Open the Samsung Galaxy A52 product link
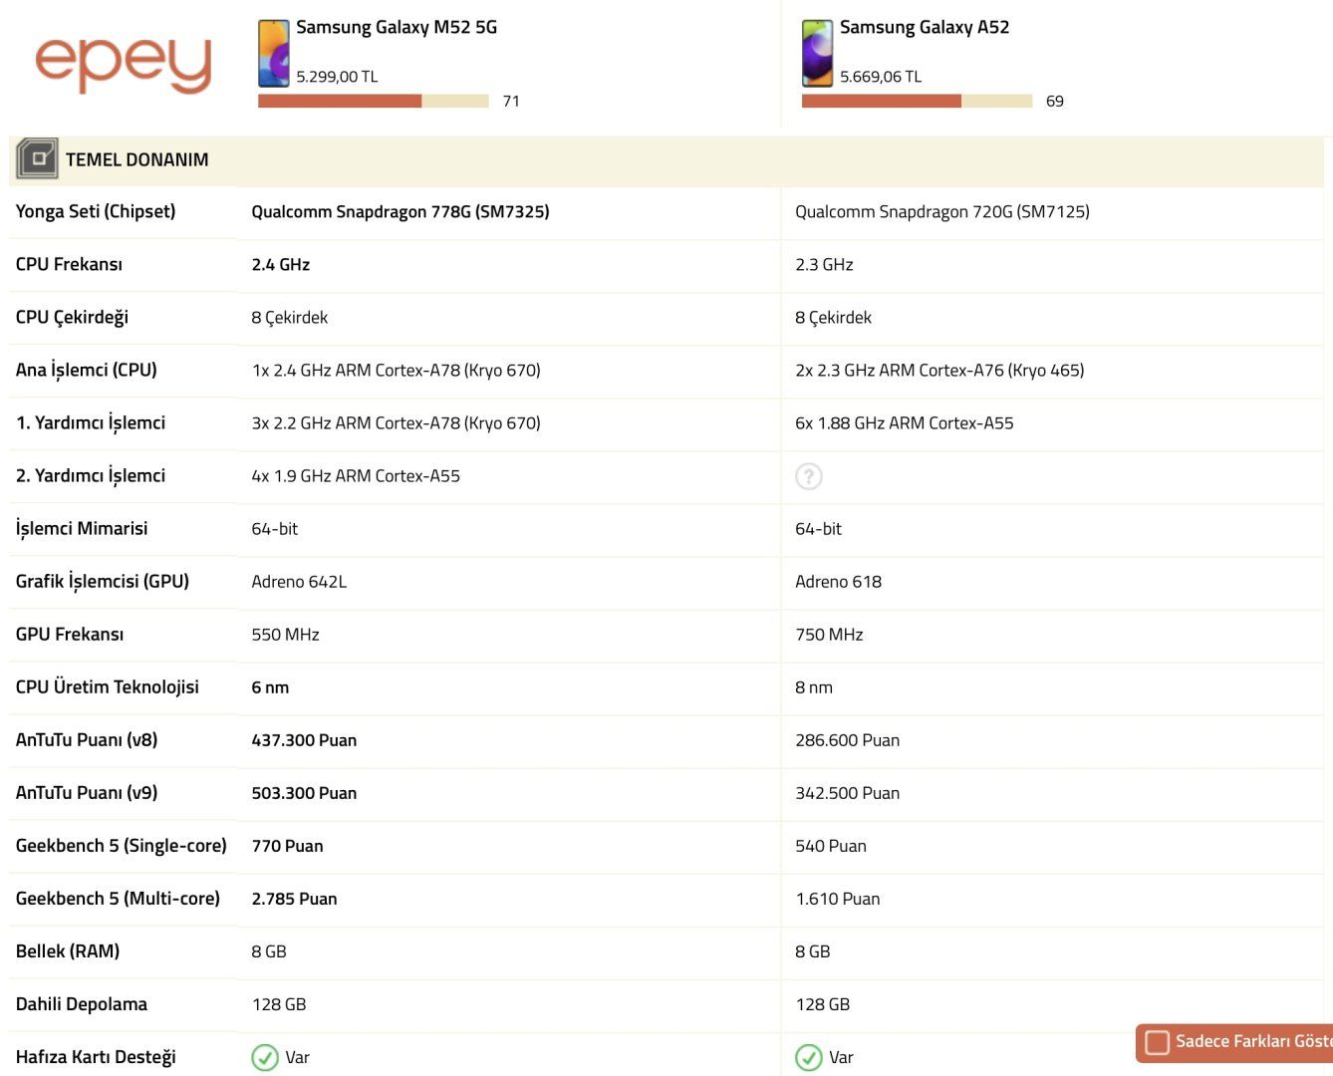This screenshot has width=1333, height=1076. pyautogui.click(x=925, y=27)
